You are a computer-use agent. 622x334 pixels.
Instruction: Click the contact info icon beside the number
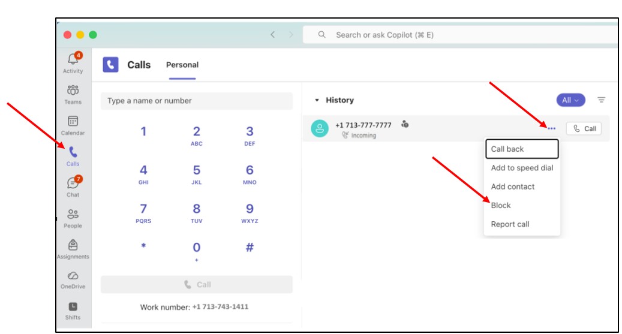(x=405, y=124)
